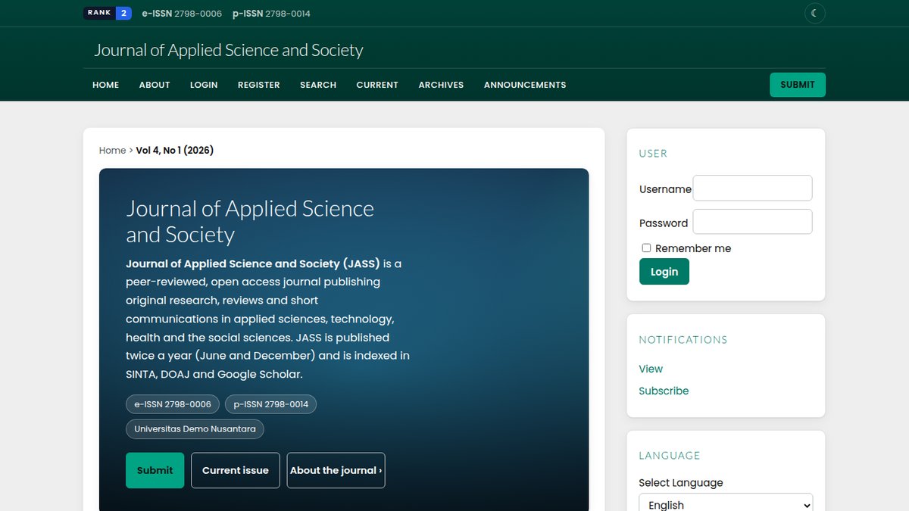
Task: Click the Login button in User panel
Action: (664, 272)
